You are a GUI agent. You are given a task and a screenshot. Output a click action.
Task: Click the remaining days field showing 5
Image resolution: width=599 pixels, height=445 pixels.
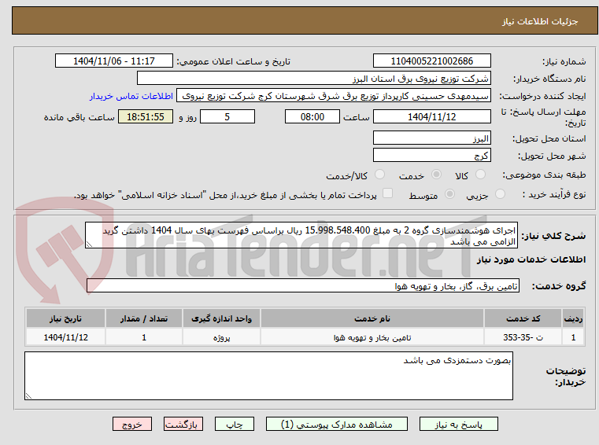(x=227, y=117)
